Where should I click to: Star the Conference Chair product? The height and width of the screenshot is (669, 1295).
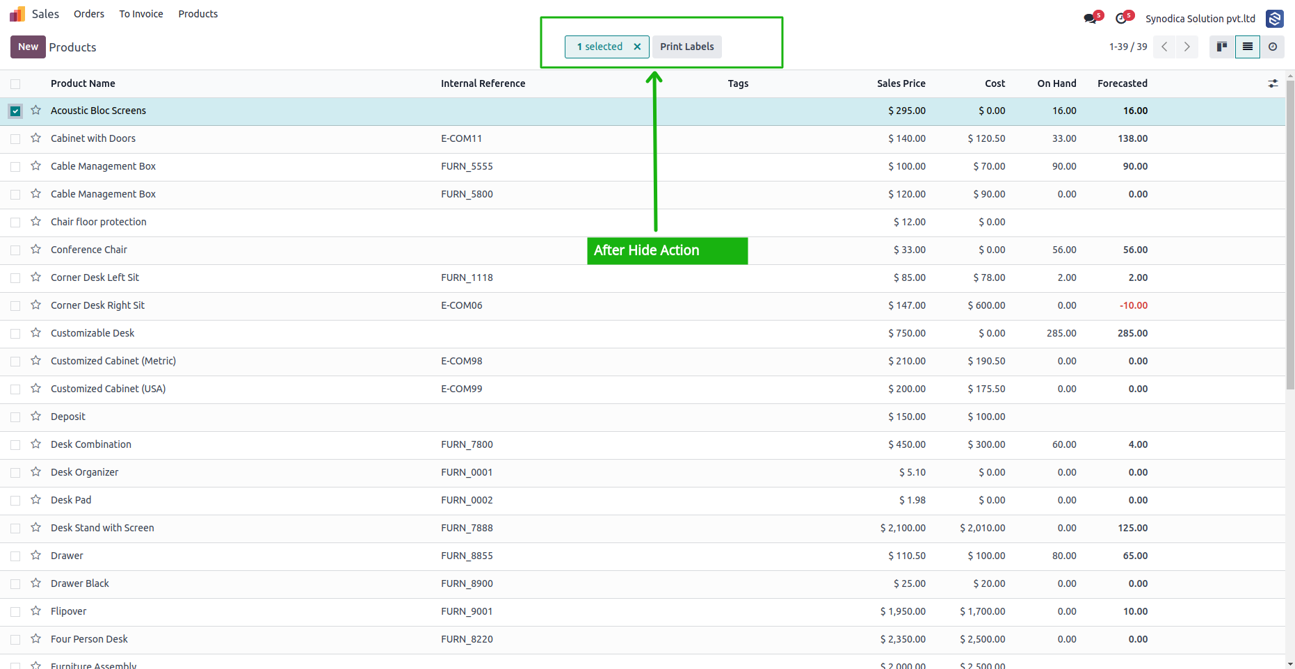(x=36, y=250)
